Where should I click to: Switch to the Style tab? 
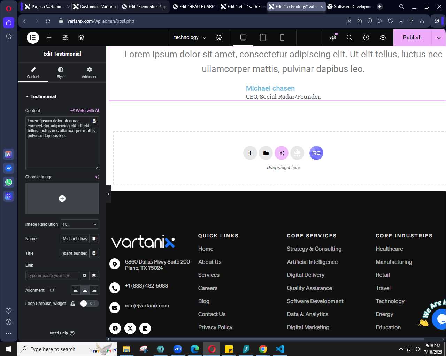click(x=61, y=73)
